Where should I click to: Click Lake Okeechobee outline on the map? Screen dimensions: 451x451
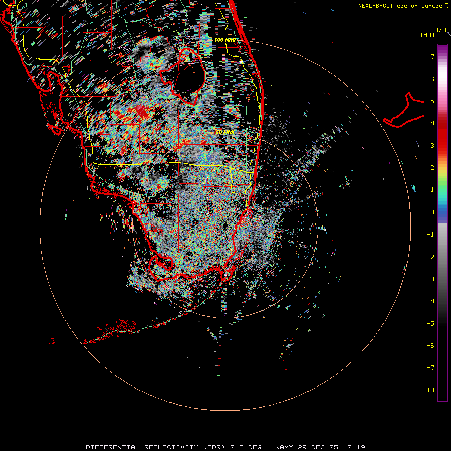click(x=182, y=76)
